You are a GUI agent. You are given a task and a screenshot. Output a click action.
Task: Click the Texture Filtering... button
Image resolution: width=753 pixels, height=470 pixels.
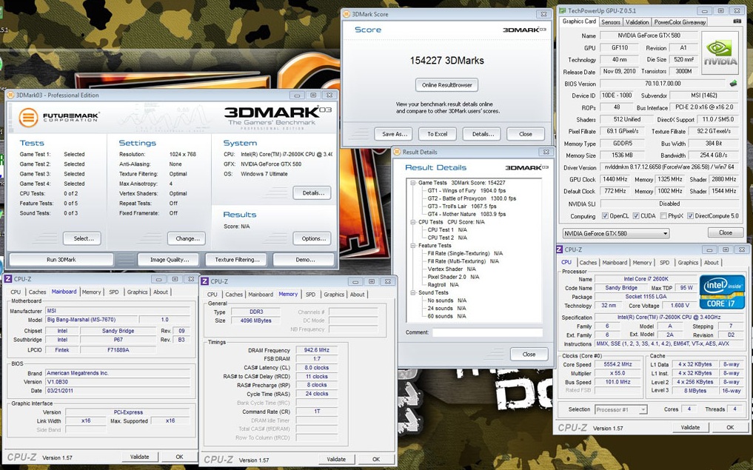coord(237,260)
